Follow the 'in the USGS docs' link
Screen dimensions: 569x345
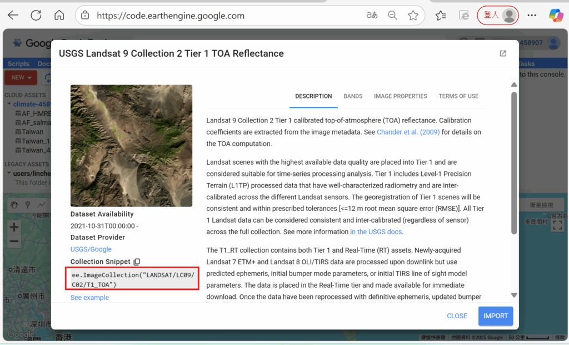[376, 232]
